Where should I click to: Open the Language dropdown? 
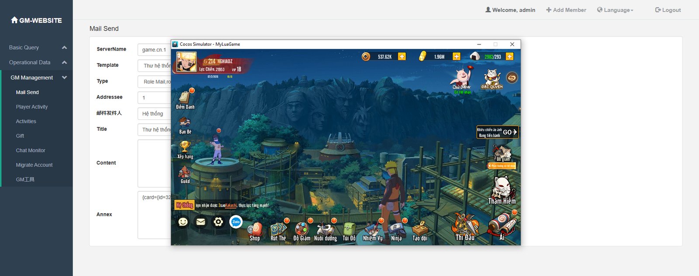point(615,10)
